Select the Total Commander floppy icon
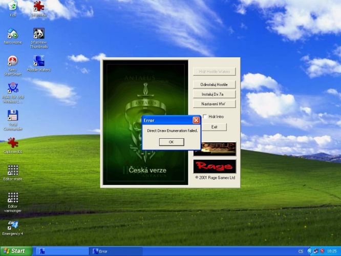Viewport: 341px width, 256px height. click(x=13, y=120)
